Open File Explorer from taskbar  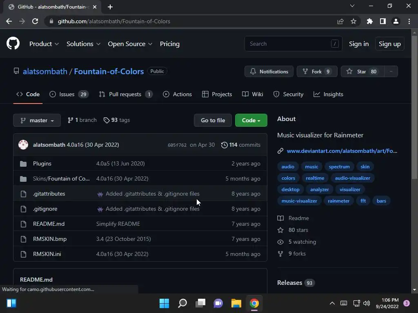(236, 303)
